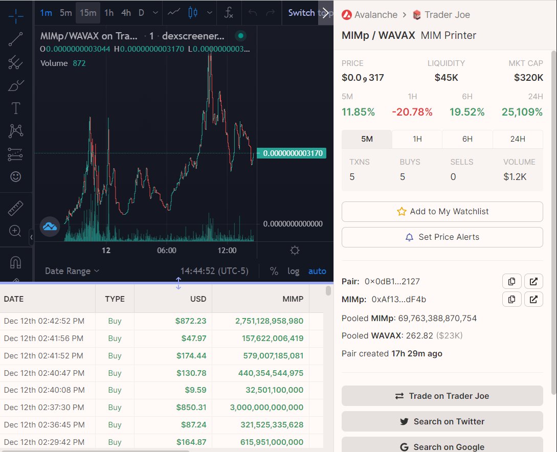Click Search on Google
The width and height of the screenshot is (557, 452).
pyautogui.click(x=442, y=445)
